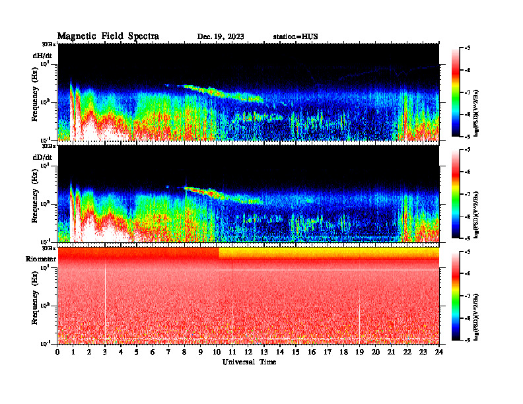Click hour 13 on the time axis
The height and width of the screenshot is (404, 523).
tap(264, 352)
